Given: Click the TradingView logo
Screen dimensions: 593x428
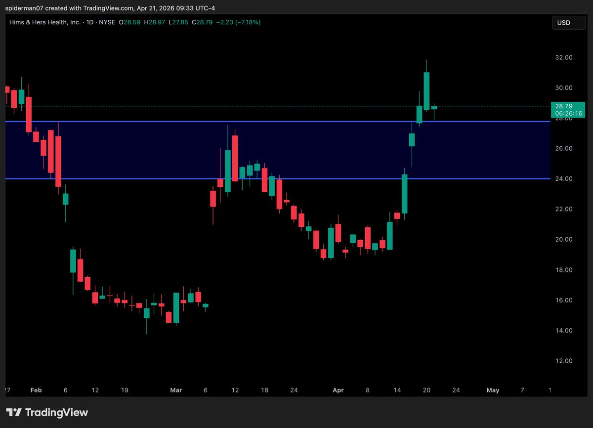Looking at the screenshot, I should pos(47,412).
